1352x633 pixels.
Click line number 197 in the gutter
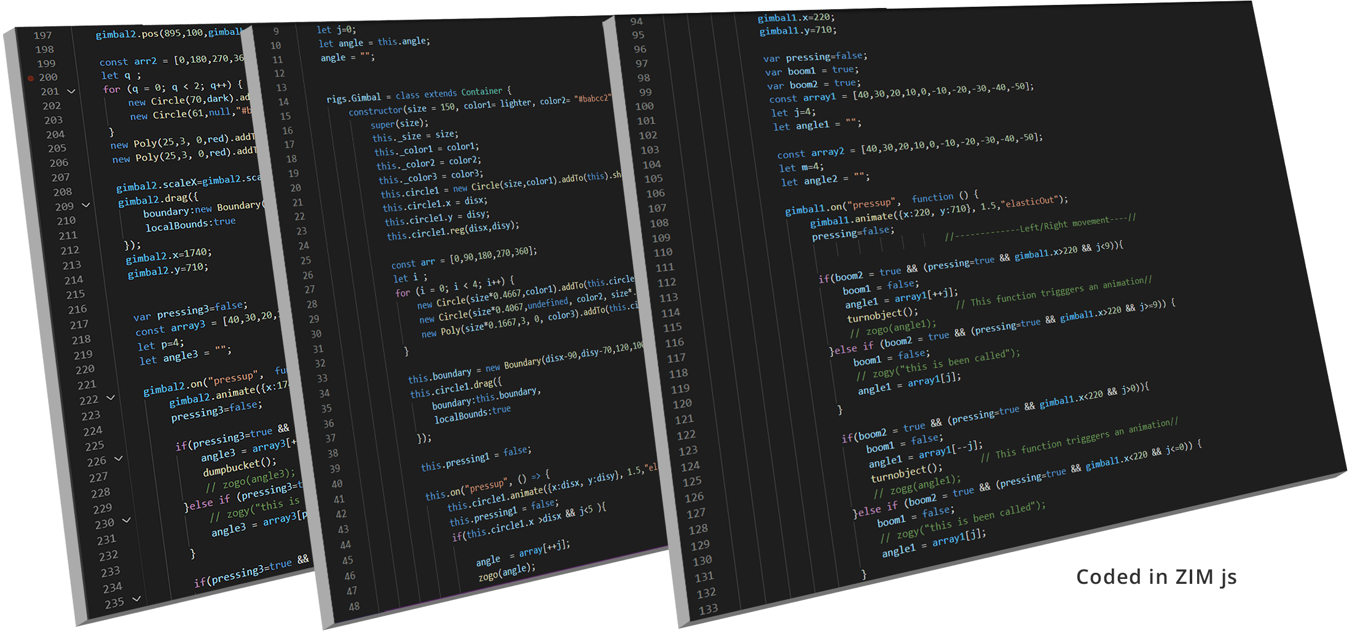click(42, 36)
